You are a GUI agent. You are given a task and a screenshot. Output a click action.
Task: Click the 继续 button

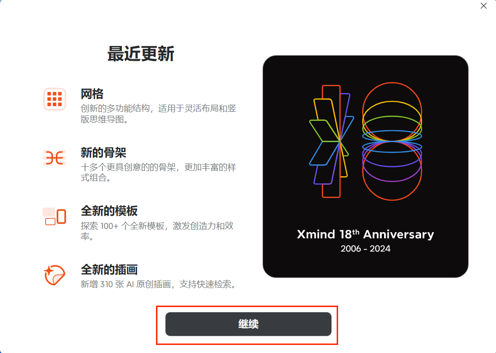248,324
